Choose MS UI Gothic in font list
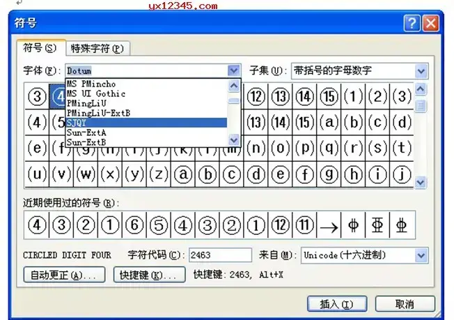The image size is (454, 320). (x=146, y=93)
